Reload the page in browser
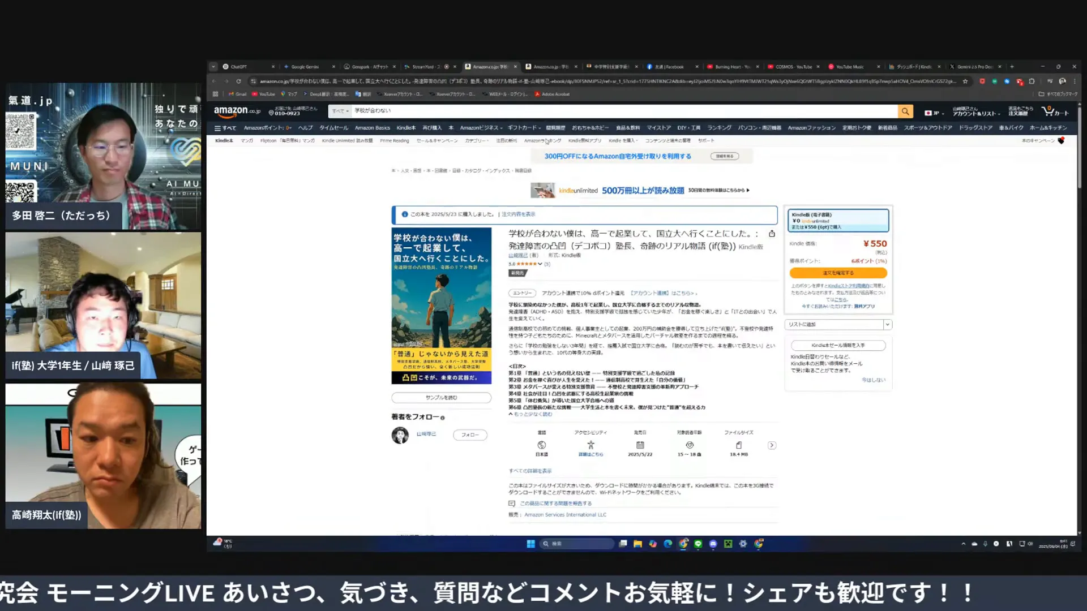1087x611 pixels. click(x=239, y=81)
